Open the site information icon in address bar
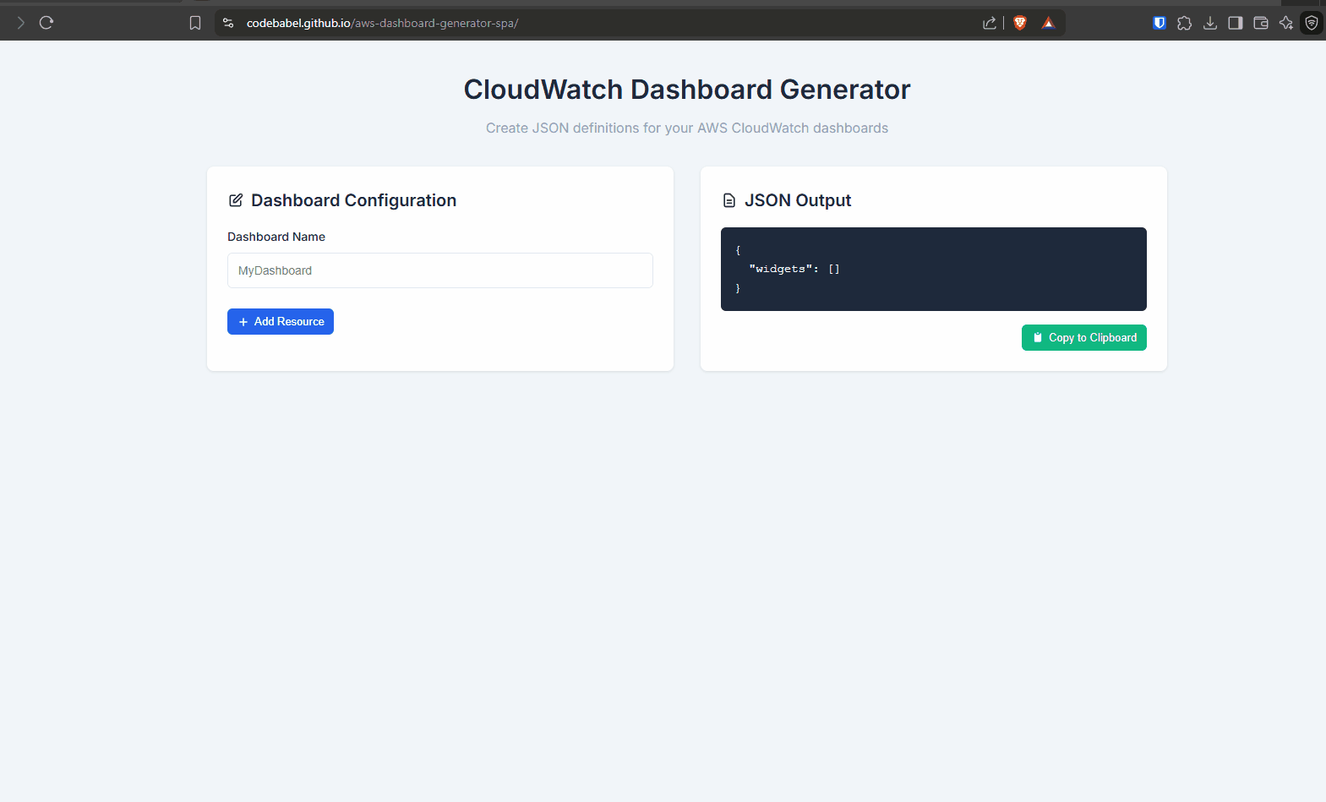The height and width of the screenshot is (802, 1326). point(228,23)
